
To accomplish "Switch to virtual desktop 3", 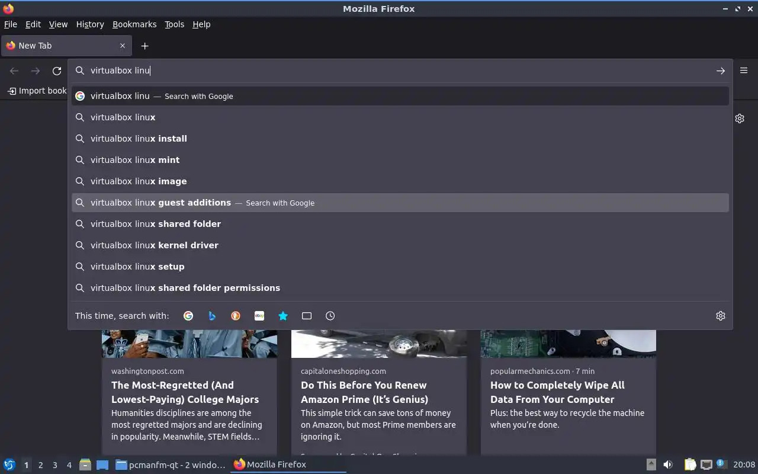I will [x=54, y=465].
